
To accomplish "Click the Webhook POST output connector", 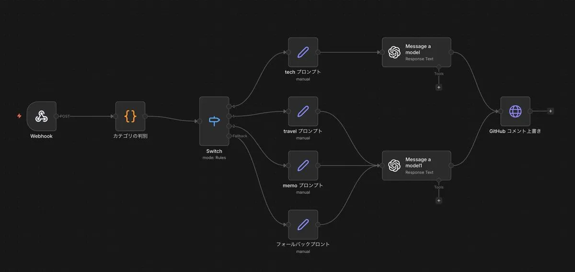I will (x=57, y=116).
